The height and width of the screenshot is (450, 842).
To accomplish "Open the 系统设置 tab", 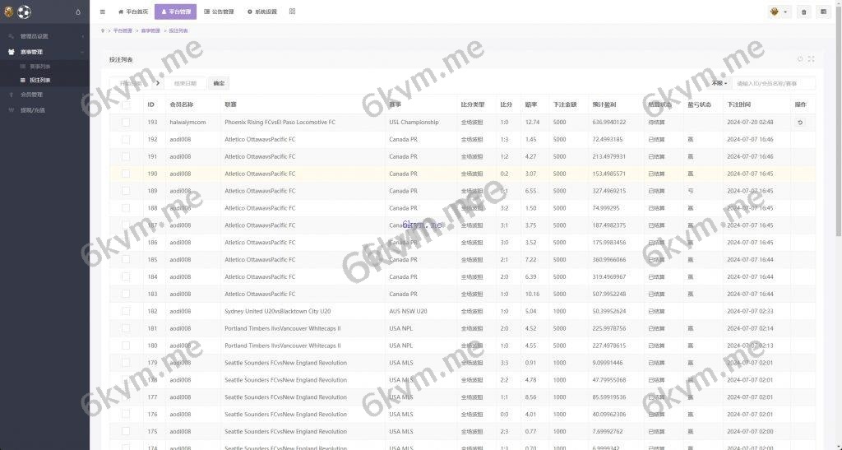I will point(261,12).
